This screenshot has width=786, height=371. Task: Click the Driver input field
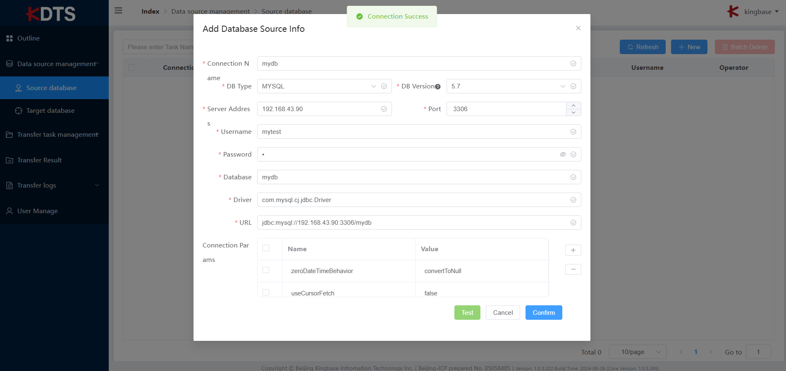tap(419, 200)
